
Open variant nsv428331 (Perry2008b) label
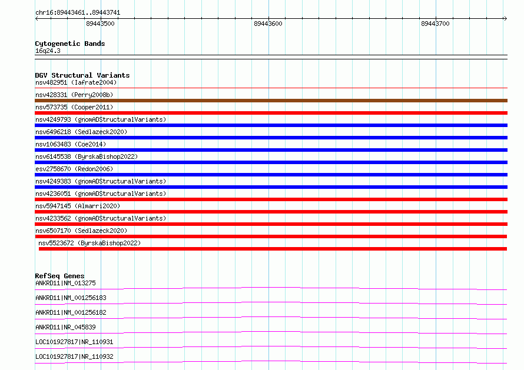(74, 95)
